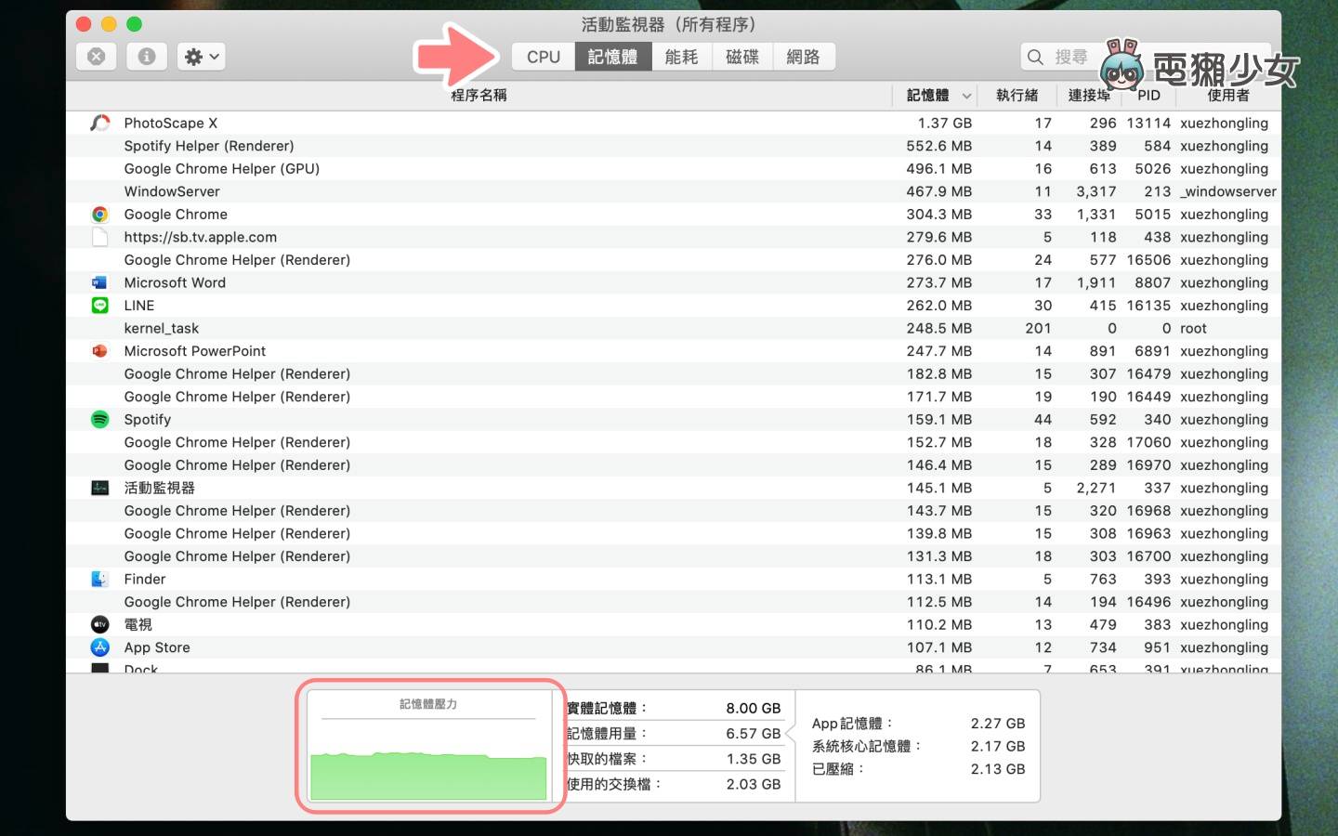The width and height of the screenshot is (1338, 836).
Task: Click the 201 threads cell
Action: tap(1038, 329)
